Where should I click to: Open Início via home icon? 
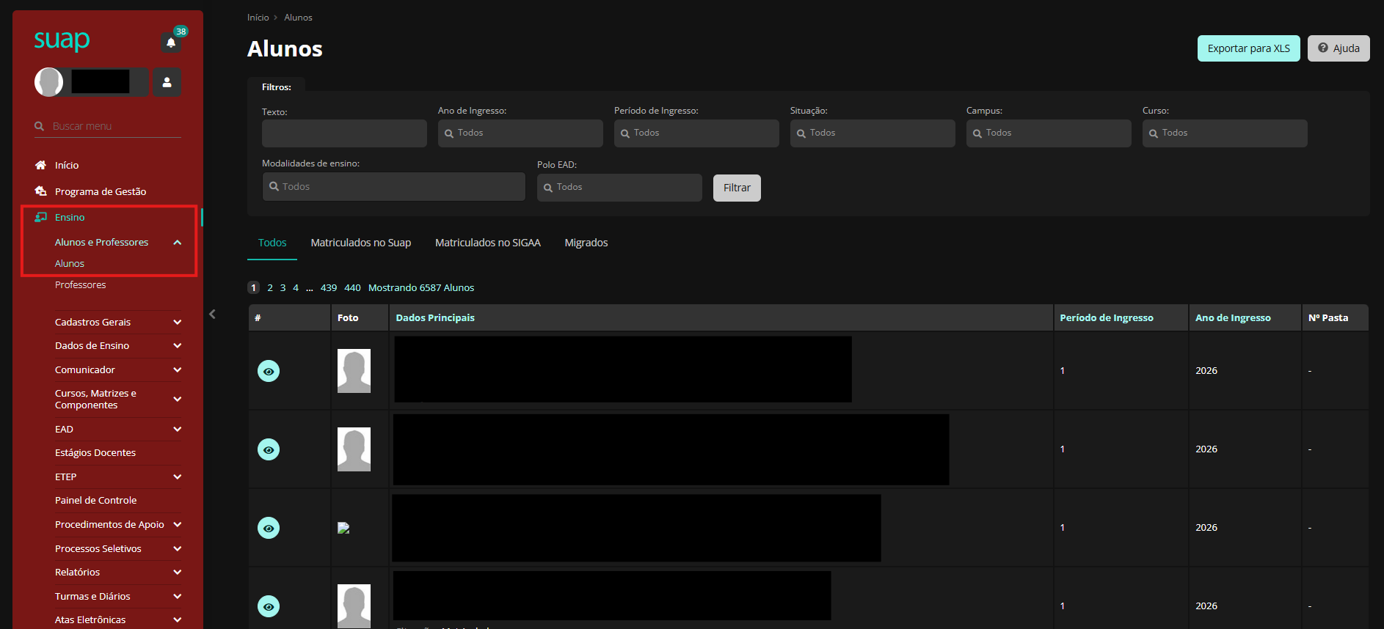pos(41,165)
